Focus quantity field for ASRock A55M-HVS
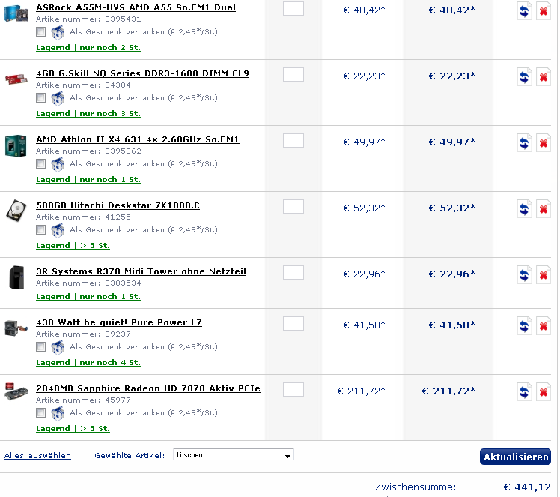The height and width of the screenshot is (497, 560). click(x=293, y=9)
